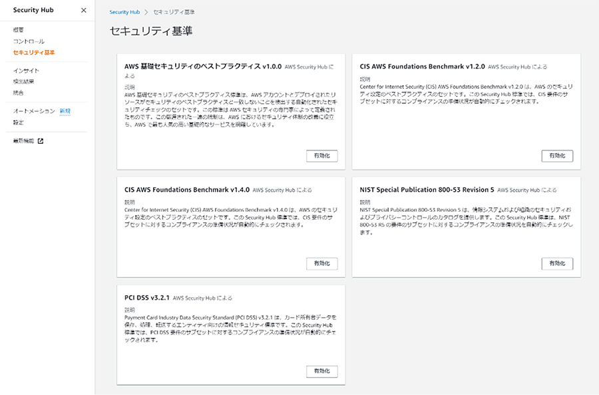
Task: Click the セキュリティ基準 page heading
Action: pos(151,31)
